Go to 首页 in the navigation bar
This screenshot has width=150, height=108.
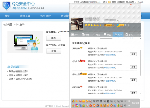click(x=7, y=16)
